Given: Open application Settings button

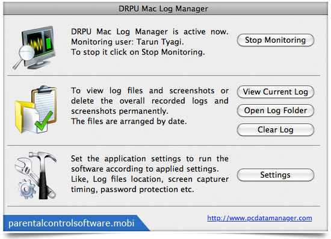Looking at the screenshot, I should tap(276, 175).
